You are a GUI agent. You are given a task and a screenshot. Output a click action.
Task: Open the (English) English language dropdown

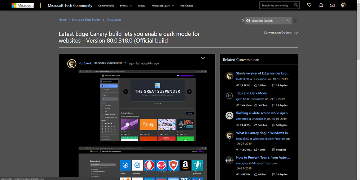268,21
